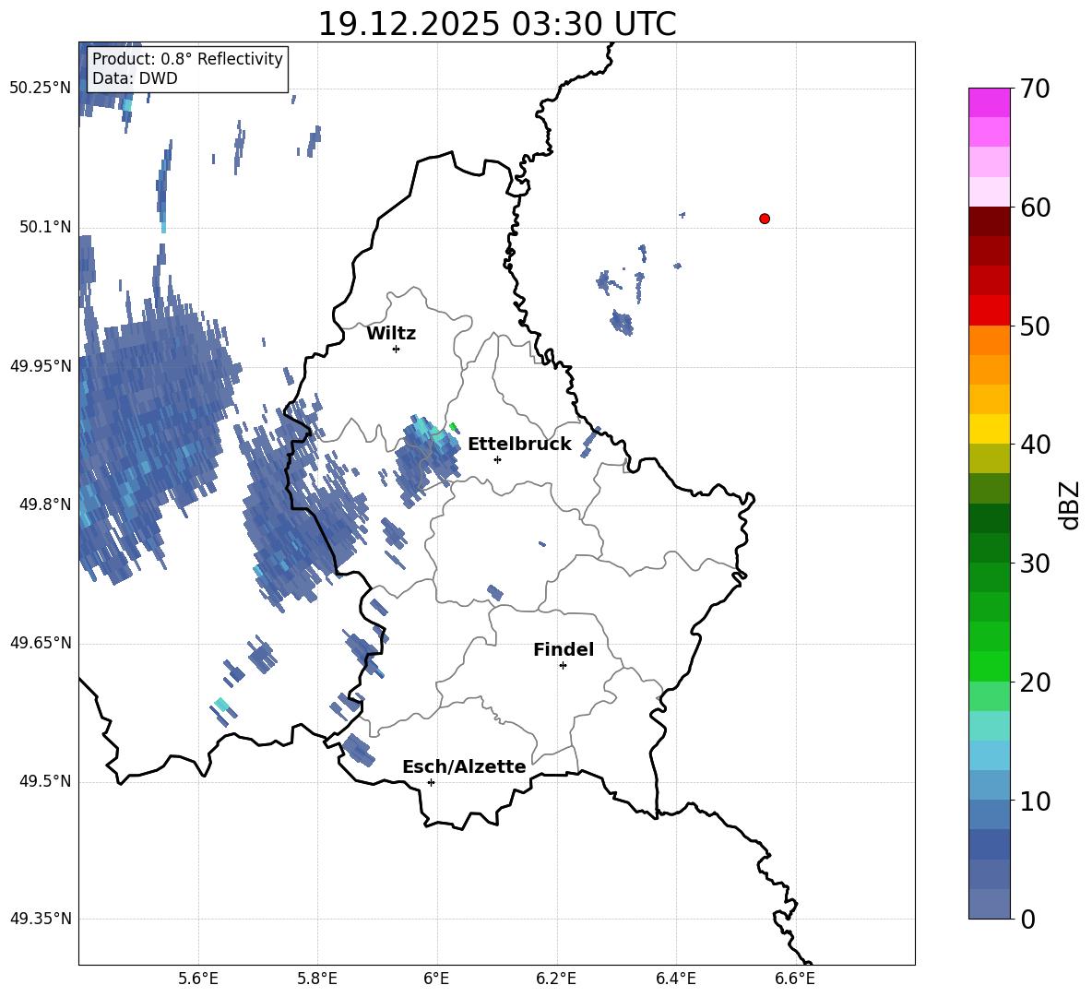Viewport: 1092px width, 997px height.
Task: Click the 'Data: DWD' legend text
Action: (x=135, y=78)
